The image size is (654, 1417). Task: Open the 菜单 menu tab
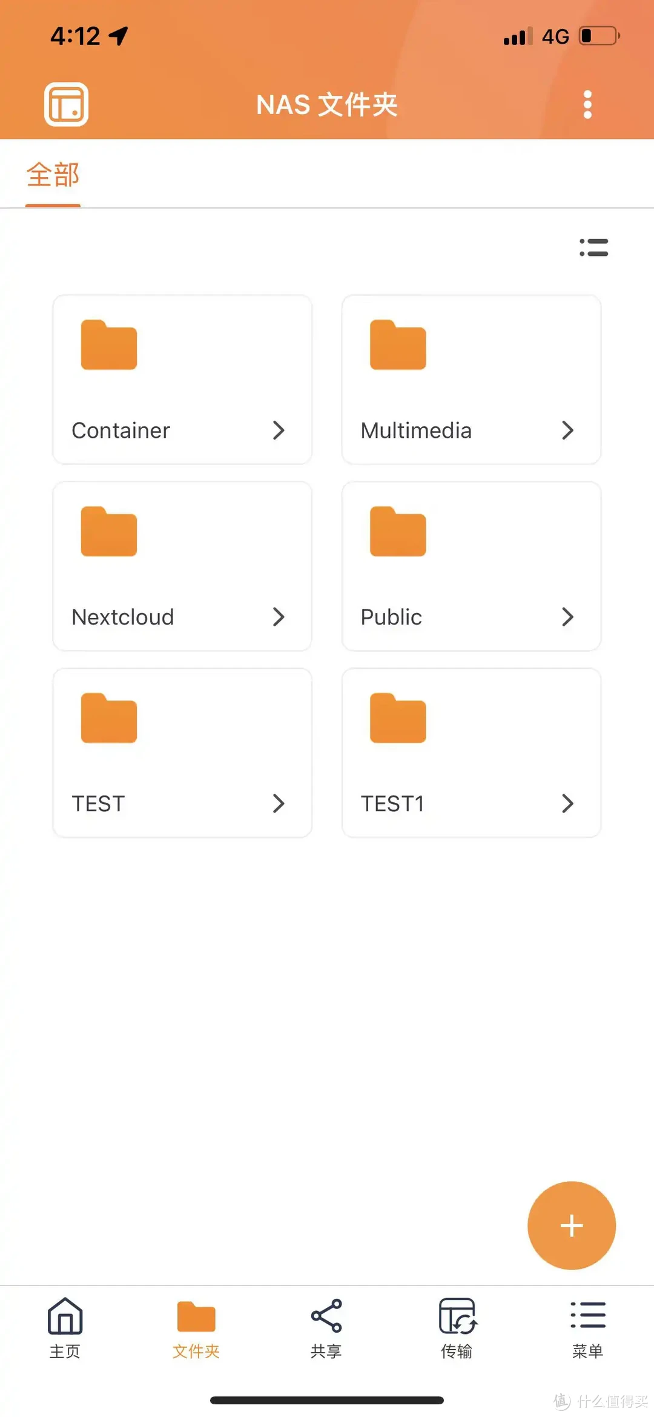tap(587, 1327)
